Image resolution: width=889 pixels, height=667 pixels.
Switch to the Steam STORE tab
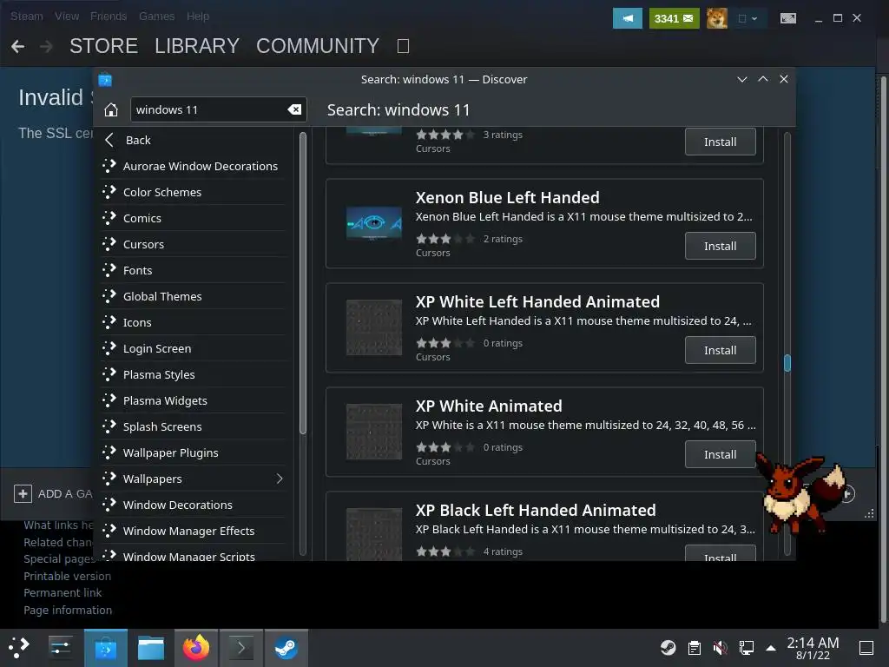pos(104,46)
